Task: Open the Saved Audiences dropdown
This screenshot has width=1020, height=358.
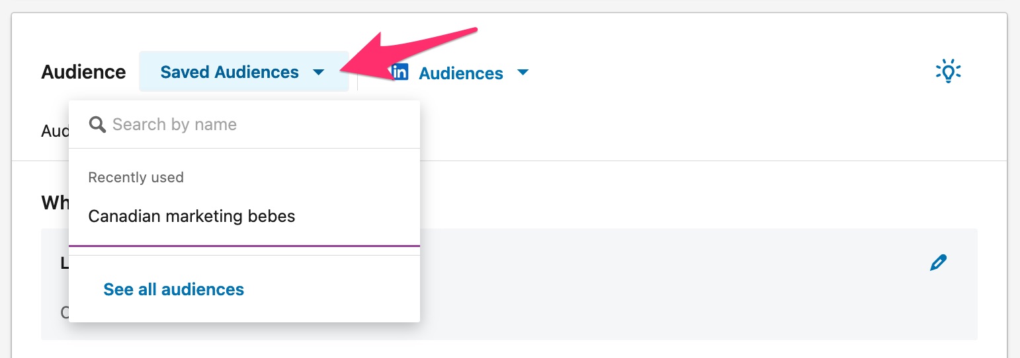Action: click(243, 71)
